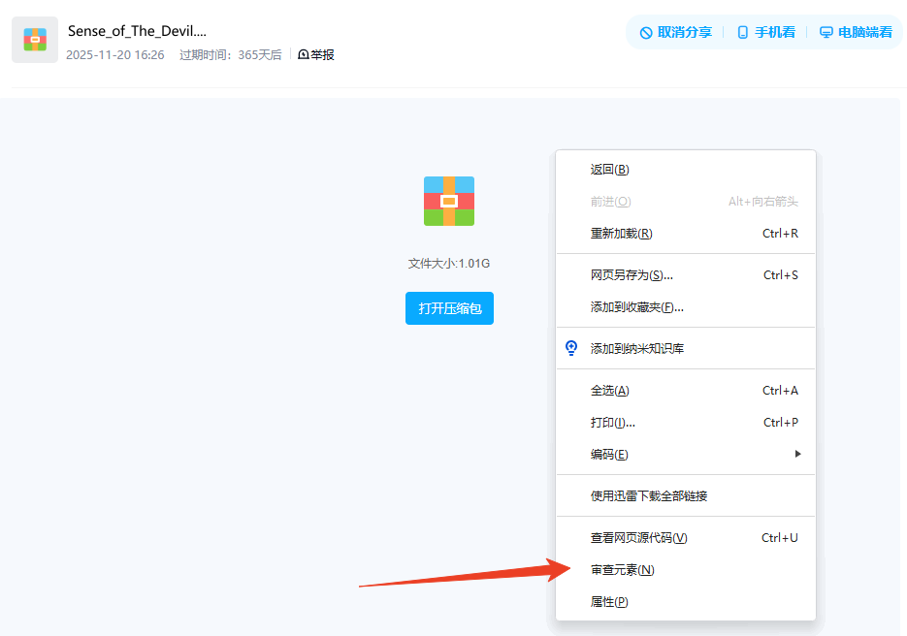Click the monitor icon beside 电脑端看
The width and height of the screenshot is (907, 636).
click(x=824, y=31)
